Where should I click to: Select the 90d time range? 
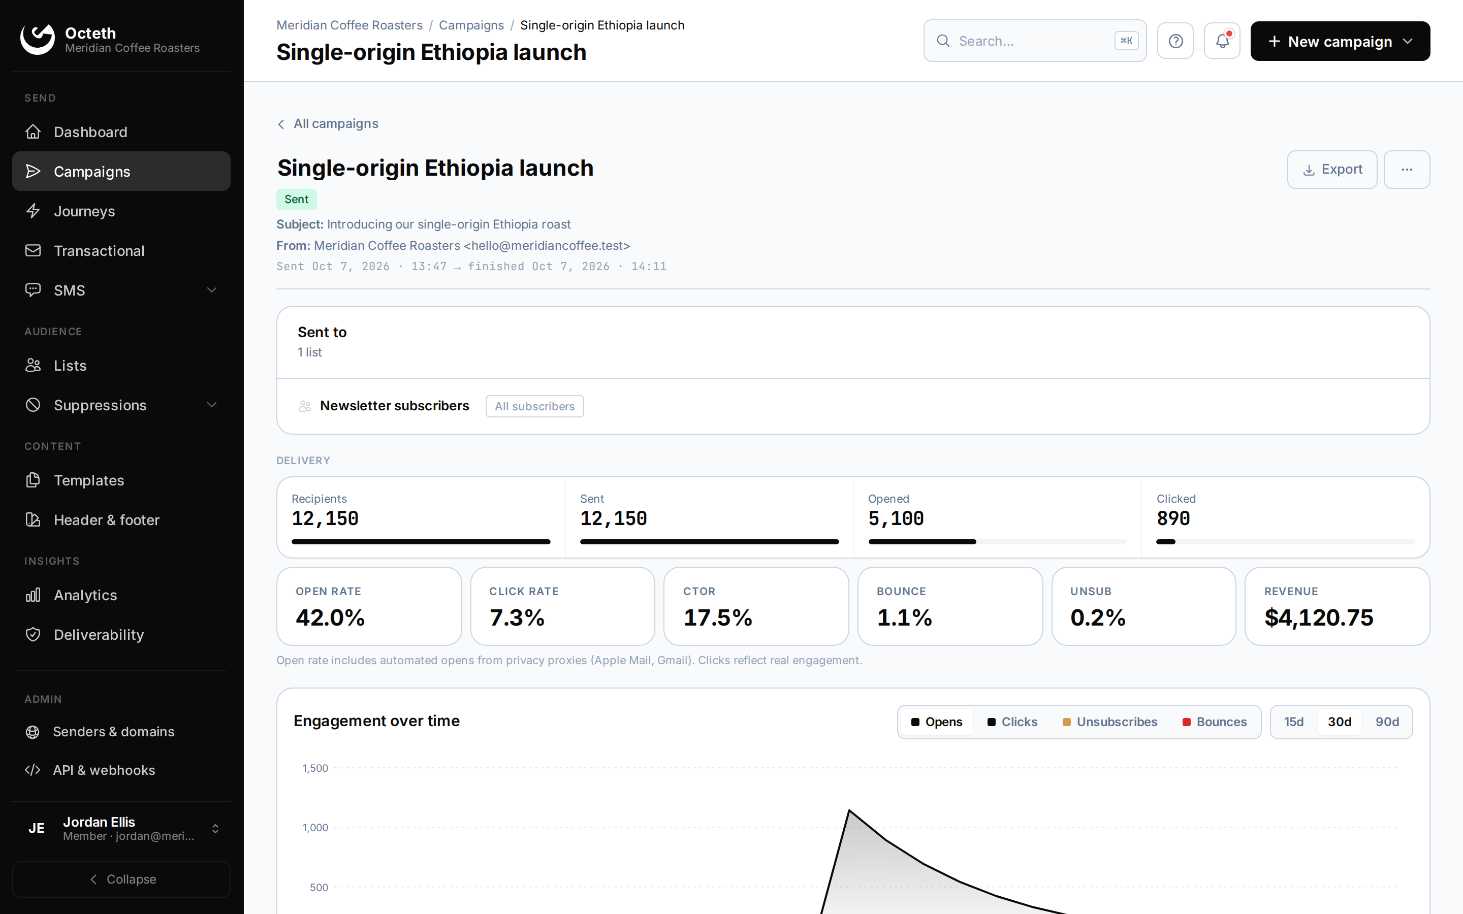click(1387, 722)
